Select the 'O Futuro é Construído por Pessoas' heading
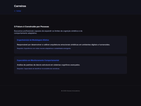 click(32, 27)
